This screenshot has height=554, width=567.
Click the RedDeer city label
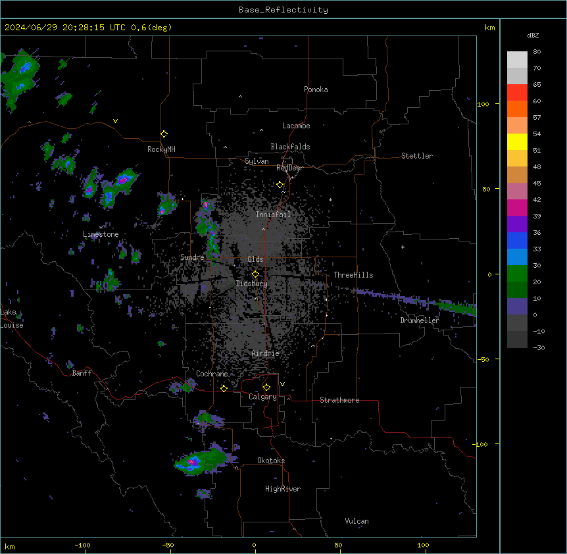(x=289, y=168)
